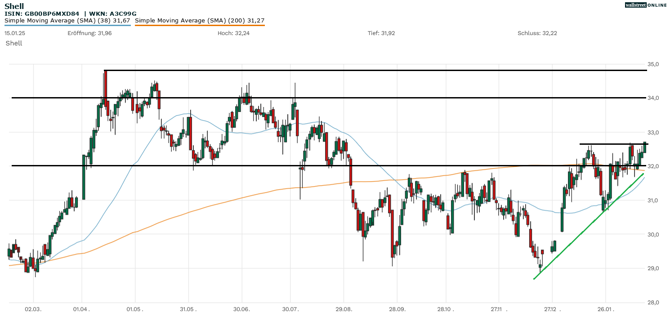Screen dimensions: 670x312
Task: Select the 01.04. date on x-axis
Action: pyautogui.click(x=82, y=309)
